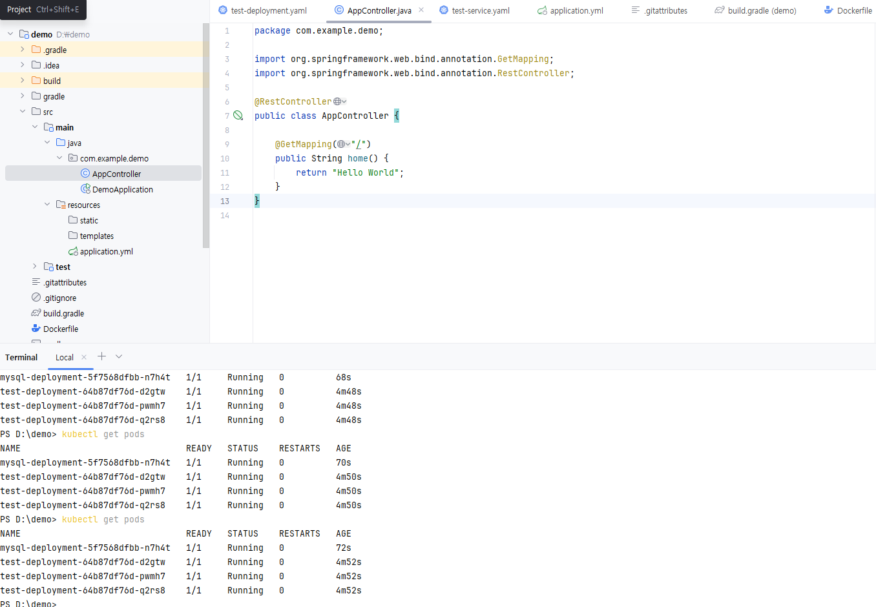Collapse the com.example.demo package

coord(59,158)
